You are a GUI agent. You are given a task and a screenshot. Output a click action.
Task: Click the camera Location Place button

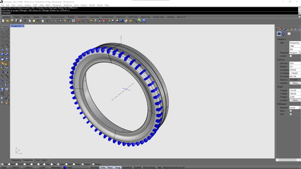click(295, 83)
